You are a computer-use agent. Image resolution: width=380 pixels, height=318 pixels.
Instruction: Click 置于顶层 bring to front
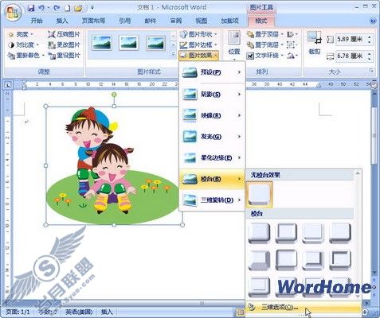[264, 34]
